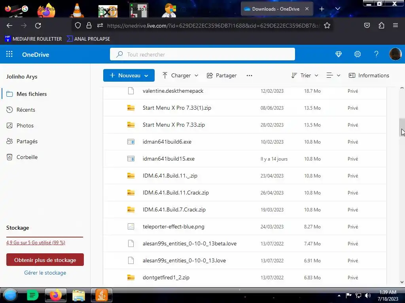Click the scrollbar down arrow

coord(402,282)
